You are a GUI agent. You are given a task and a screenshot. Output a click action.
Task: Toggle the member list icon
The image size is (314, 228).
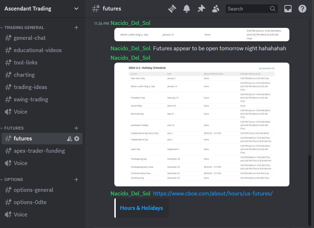[x=216, y=9]
